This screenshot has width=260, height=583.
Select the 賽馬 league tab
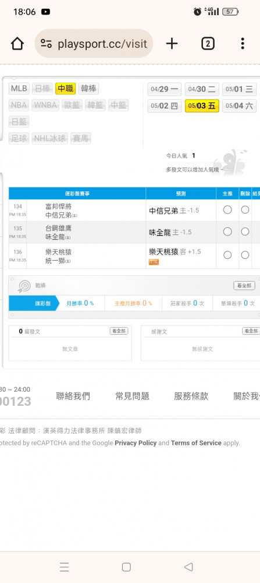pyautogui.click(x=81, y=138)
